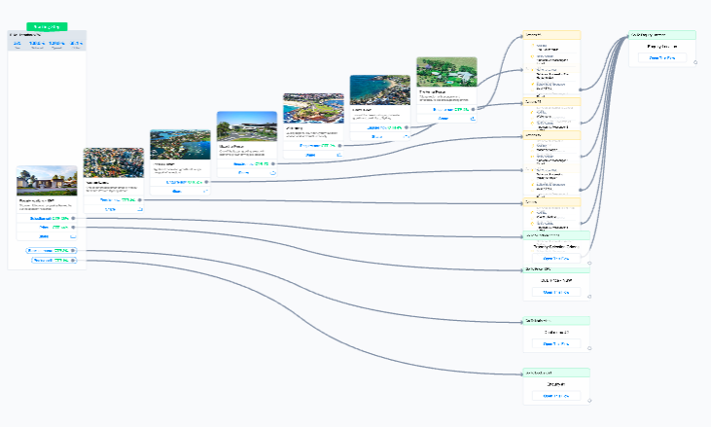
Task: Click connector dot on coastal headland card
Action: 339,146
